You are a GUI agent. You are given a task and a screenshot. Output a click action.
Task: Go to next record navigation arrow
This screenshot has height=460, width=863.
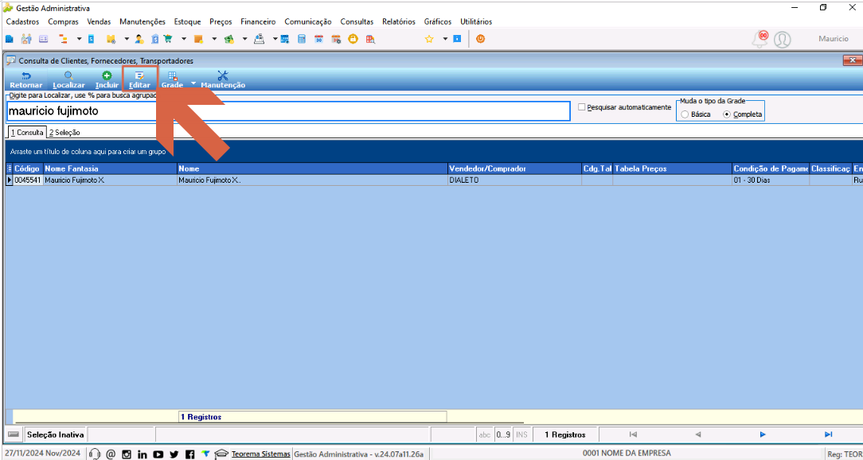763,435
